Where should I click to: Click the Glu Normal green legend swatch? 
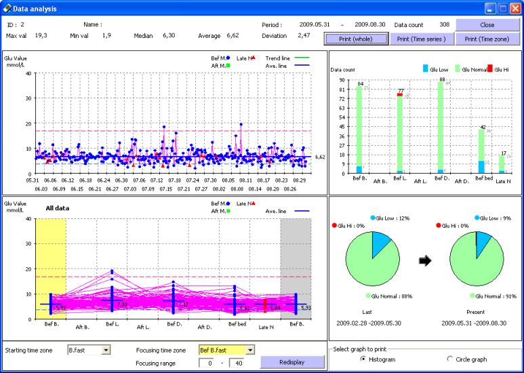[x=458, y=68]
